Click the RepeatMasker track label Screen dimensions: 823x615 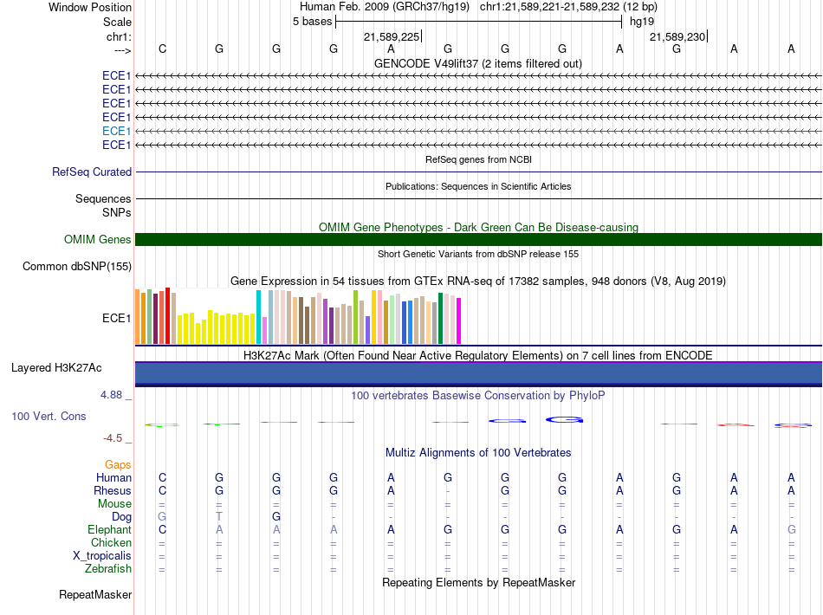(95, 594)
